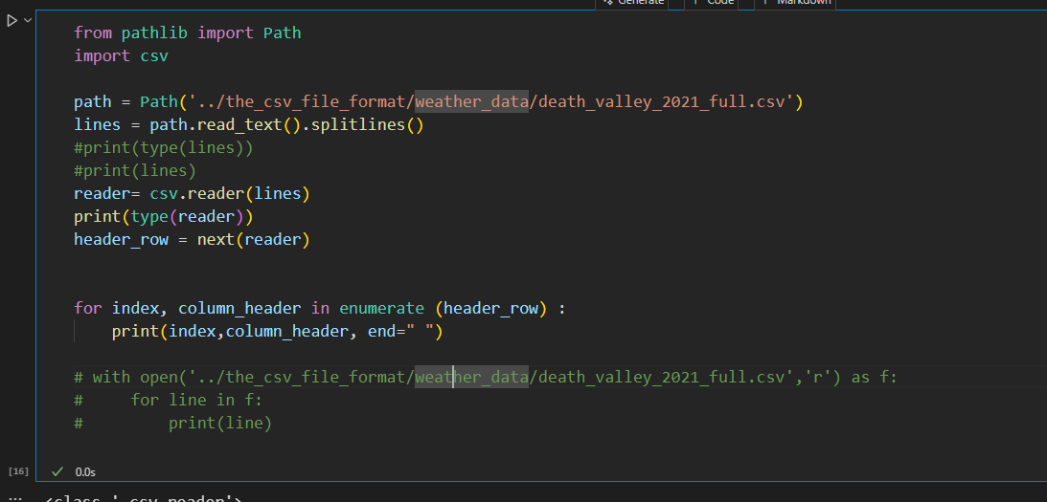Image resolution: width=1047 pixels, height=502 pixels.
Task: Click the '# for line in f:' comment
Action: (169, 400)
